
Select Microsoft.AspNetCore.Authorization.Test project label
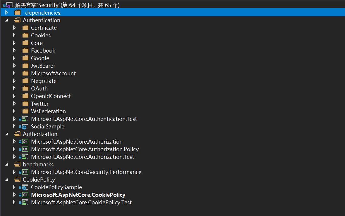point(82,157)
